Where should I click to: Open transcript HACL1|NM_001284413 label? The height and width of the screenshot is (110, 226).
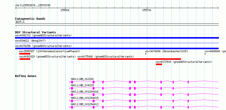[85, 104]
